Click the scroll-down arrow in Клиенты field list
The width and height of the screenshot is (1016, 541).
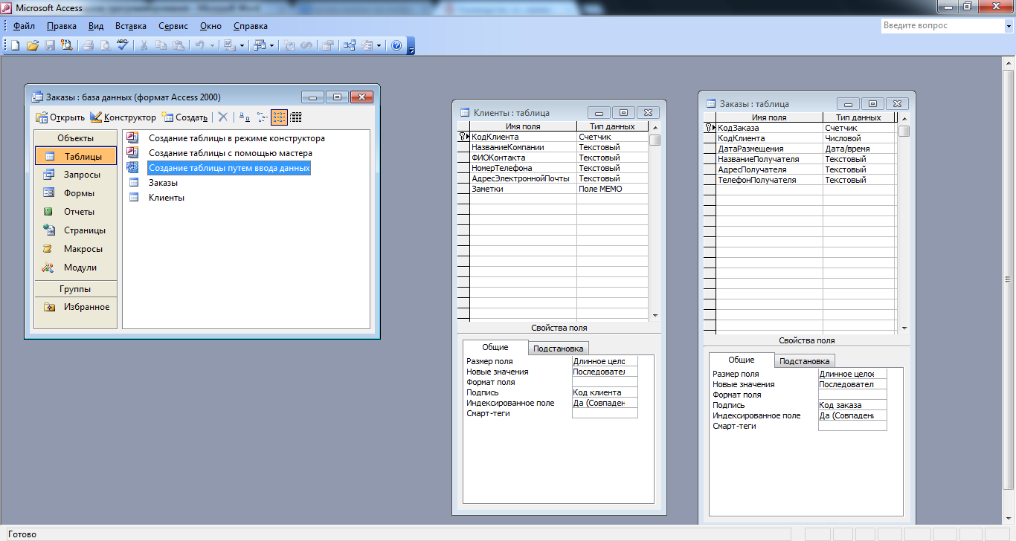click(655, 316)
